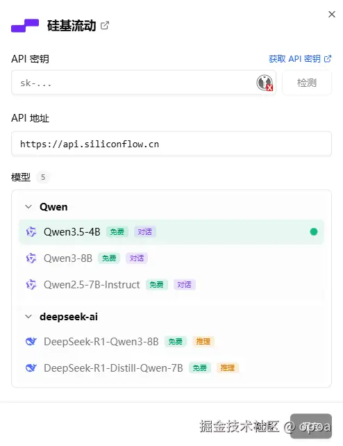343x446 pixels.
Task: Open the 获取 API 密钥 link
Action: [x=300, y=59]
